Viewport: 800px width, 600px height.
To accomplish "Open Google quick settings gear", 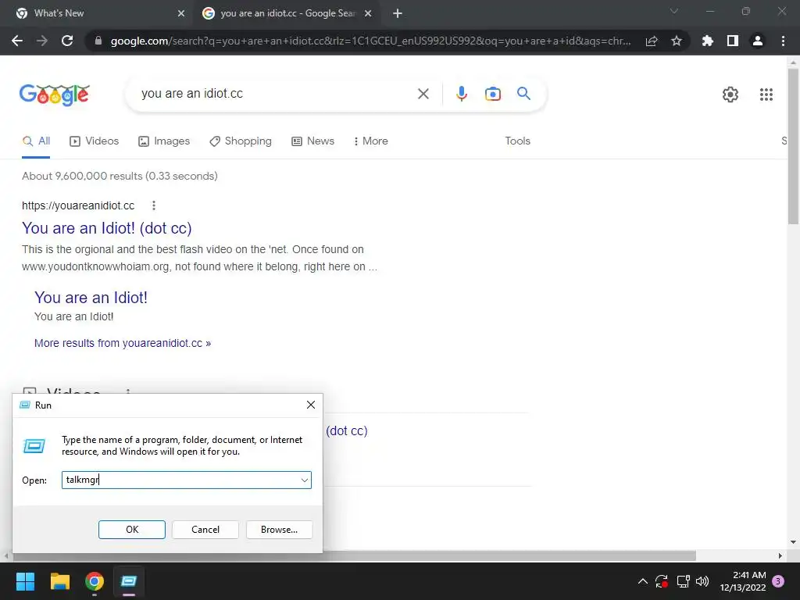I will (x=730, y=95).
